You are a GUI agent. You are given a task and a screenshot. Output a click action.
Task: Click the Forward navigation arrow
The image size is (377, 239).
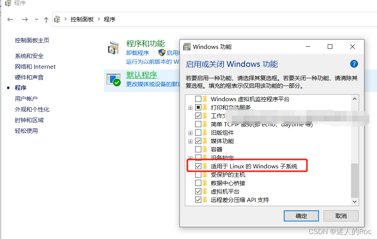pyautogui.click(x=25, y=19)
